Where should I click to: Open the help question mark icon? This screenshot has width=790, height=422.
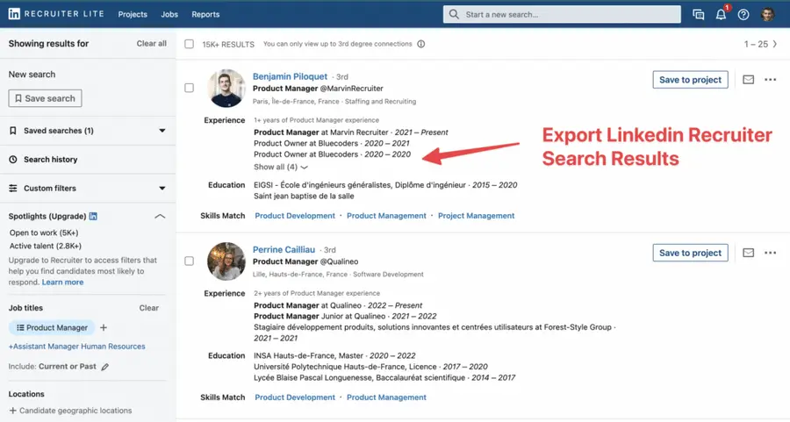743,15
